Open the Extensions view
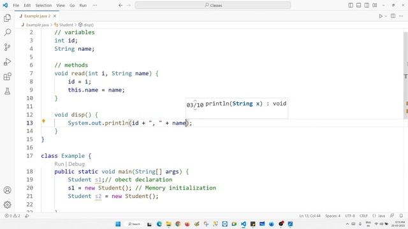Viewport: 408px width, 229px height. (7, 76)
